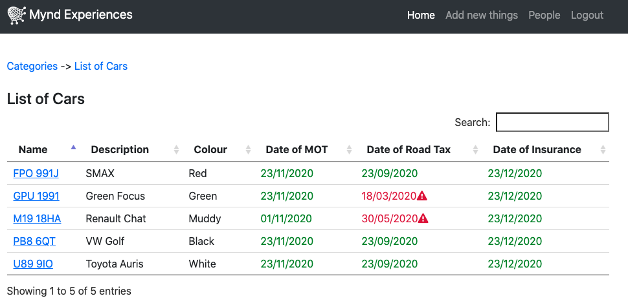Click the warning icon beside 30/05/2020

pos(423,218)
